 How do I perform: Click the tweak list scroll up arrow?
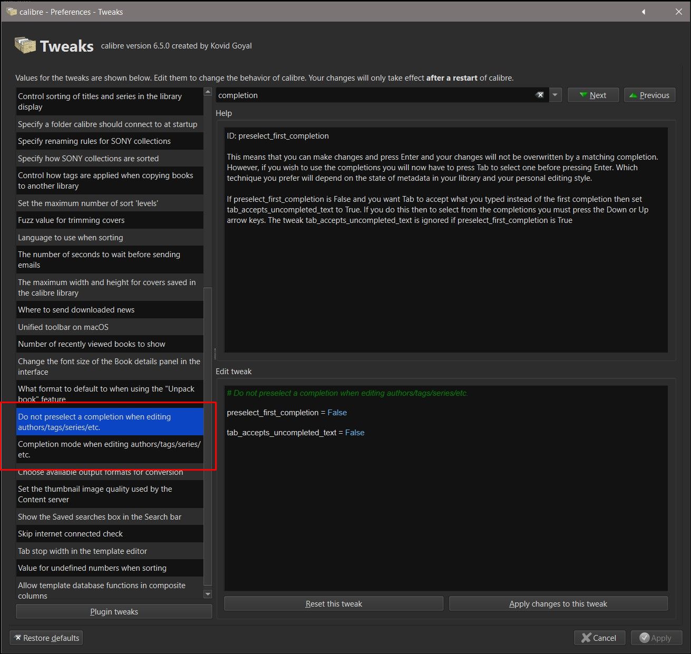tap(208, 92)
